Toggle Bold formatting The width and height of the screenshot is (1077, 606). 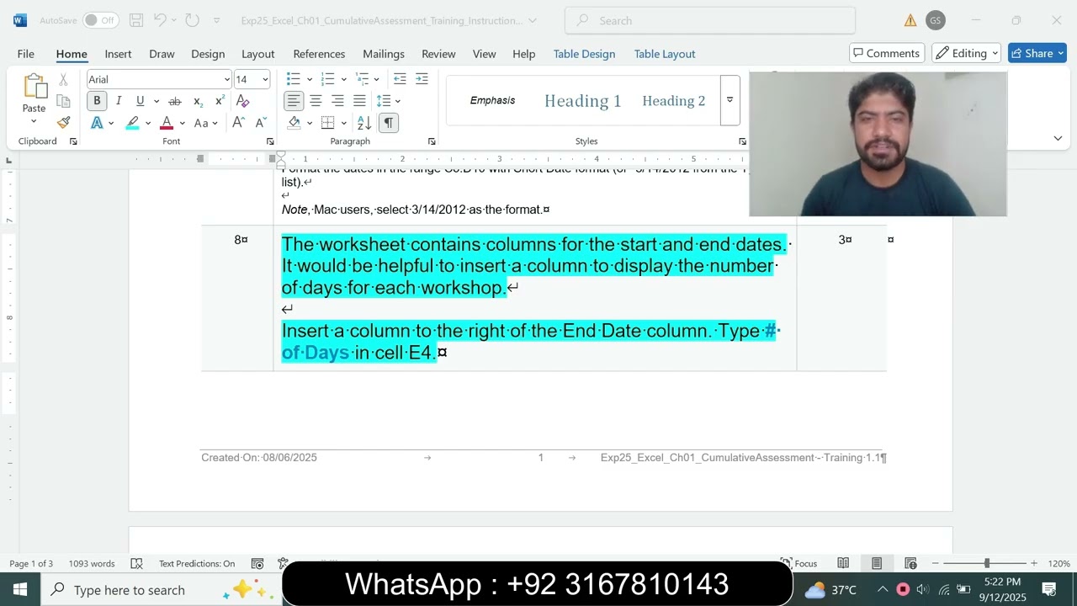click(x=97, y=101)
